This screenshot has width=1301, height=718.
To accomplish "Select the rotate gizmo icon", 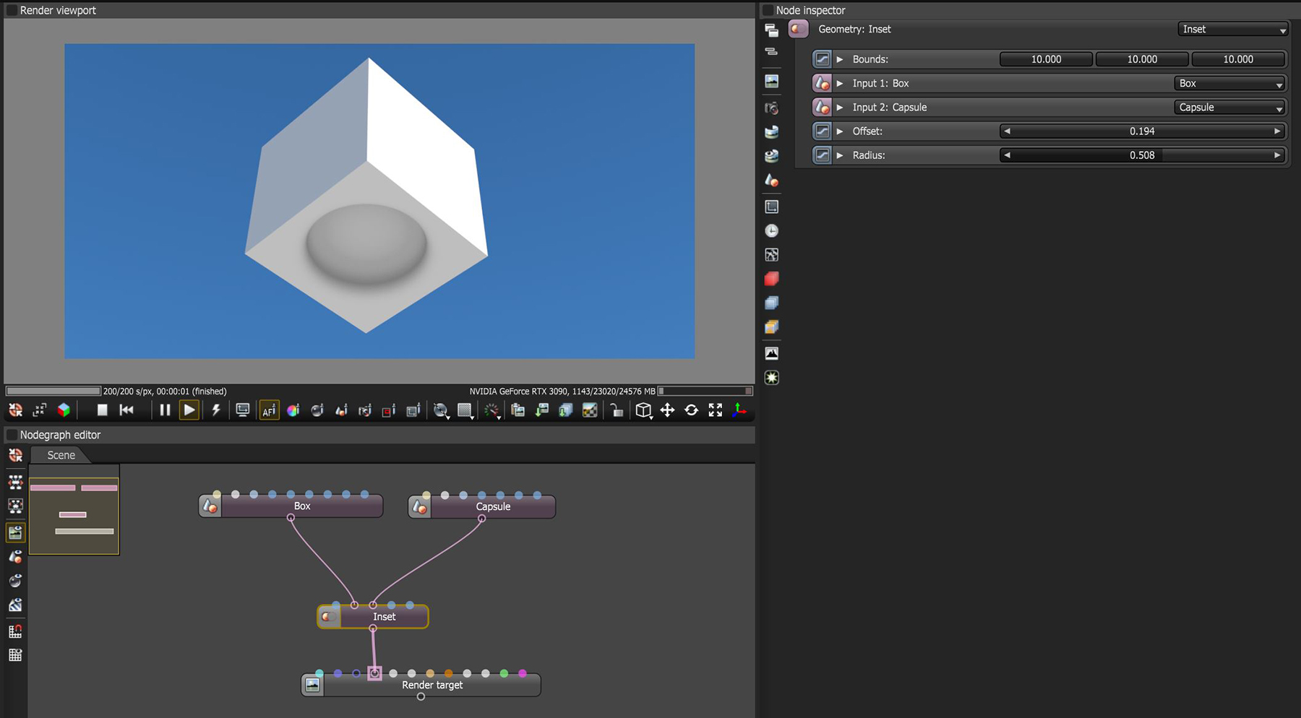I will coord(691,410).
